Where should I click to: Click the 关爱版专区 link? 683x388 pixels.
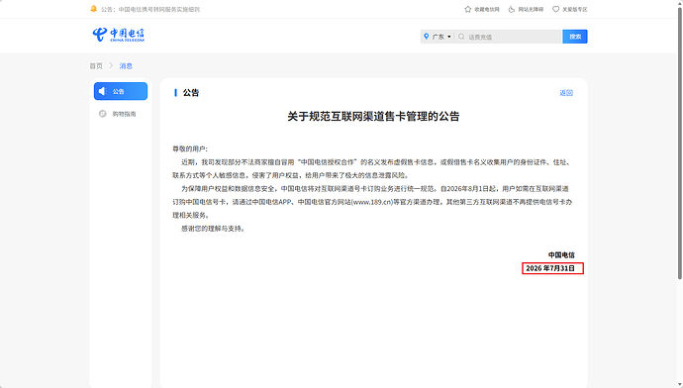[574, 9]
